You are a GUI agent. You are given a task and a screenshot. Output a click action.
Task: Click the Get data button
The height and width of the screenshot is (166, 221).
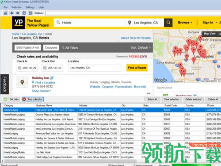[11, 99]
